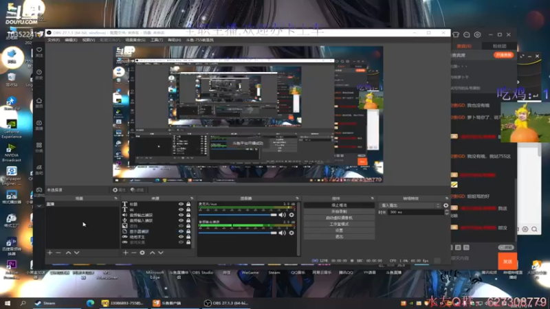Add a new source with the plus icon in Sources panel
Image resolution: width=550 pixels, height=309 pixels.
(x=126, y=253)
